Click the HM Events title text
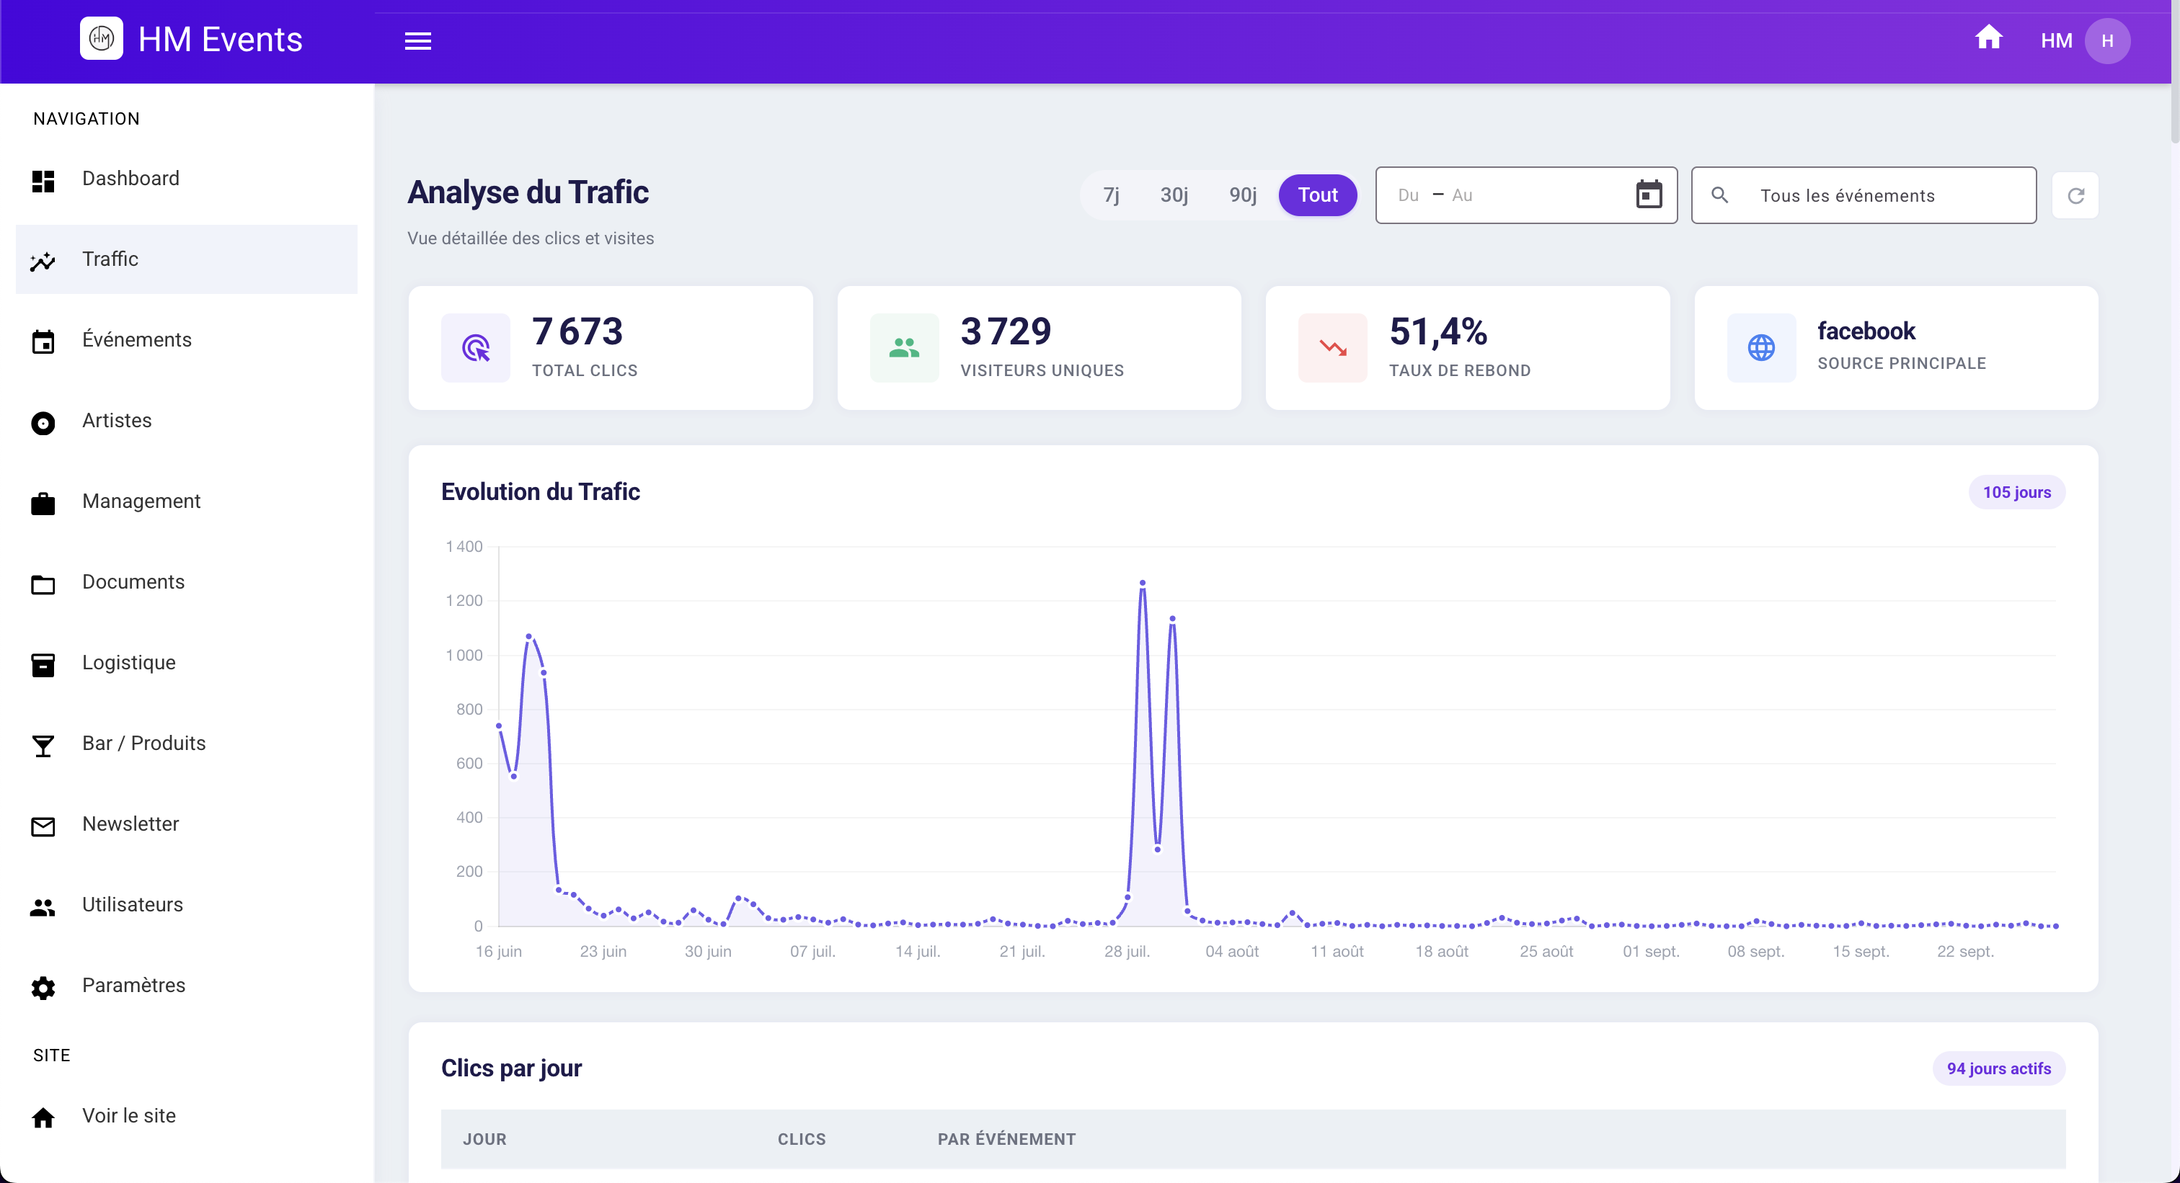The image size is (2180, 1183). [220, 40]
